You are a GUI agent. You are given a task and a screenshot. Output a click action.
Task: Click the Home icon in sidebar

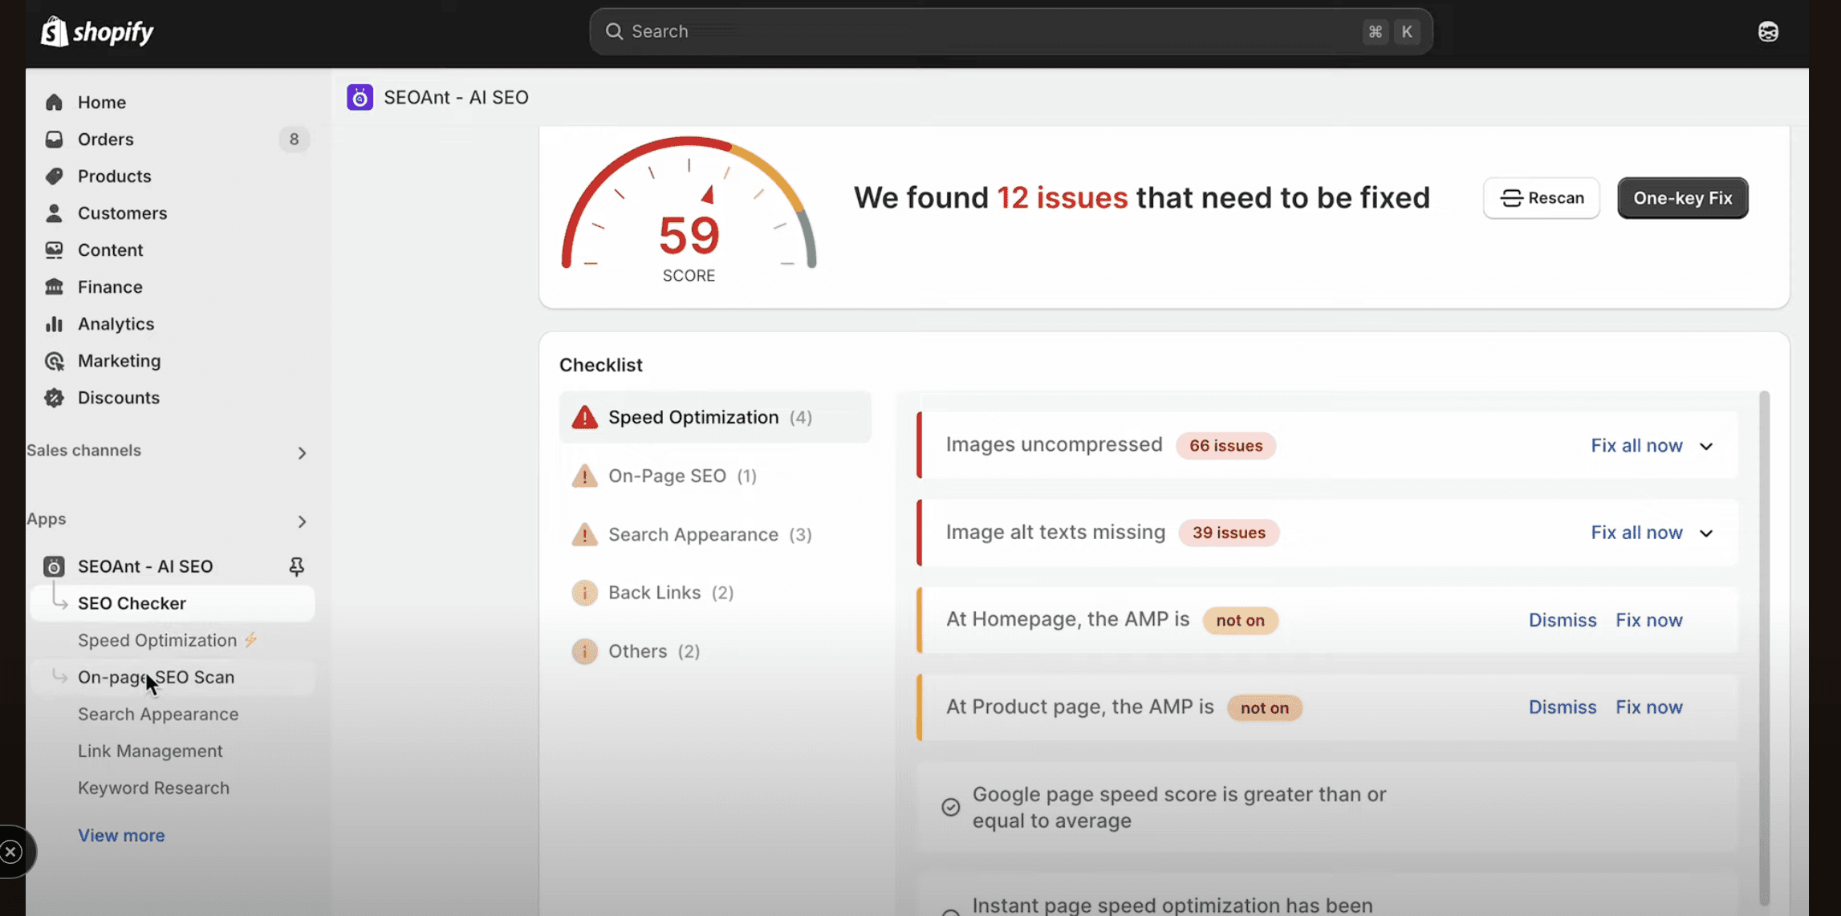[x=54, y=102]
